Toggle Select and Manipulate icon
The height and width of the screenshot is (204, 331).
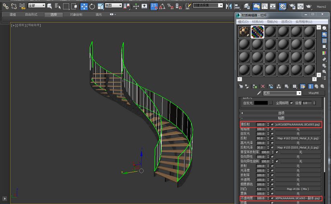tap(136, 6)
